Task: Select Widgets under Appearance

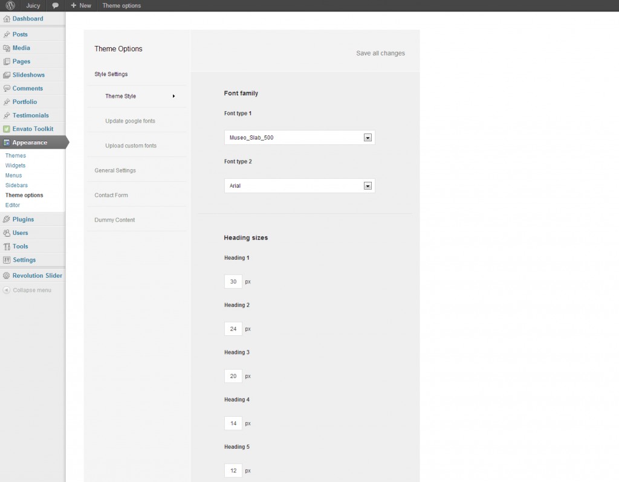Action: coord(15,165)
